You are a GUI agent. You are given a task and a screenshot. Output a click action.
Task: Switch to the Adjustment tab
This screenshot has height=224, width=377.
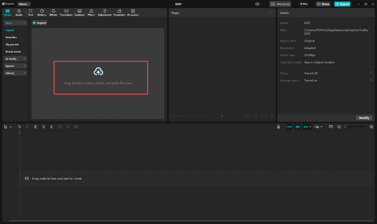click(105, 13)
